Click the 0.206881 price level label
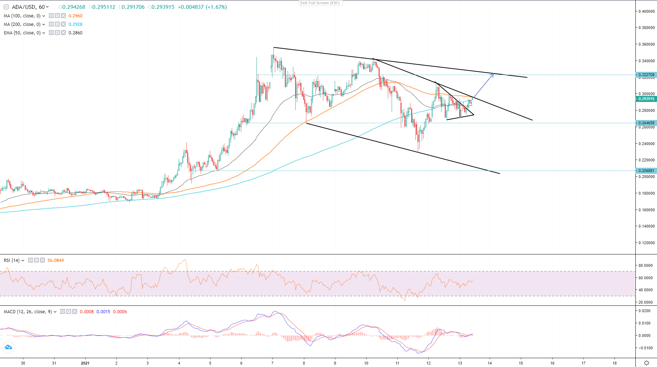The width and height of the screenshot is (657, 367). point(646,171)
